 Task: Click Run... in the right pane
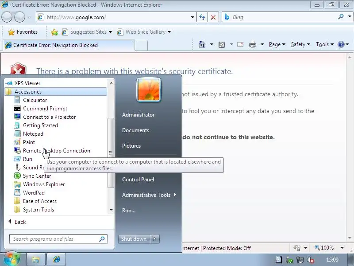(x=129, y=210)
